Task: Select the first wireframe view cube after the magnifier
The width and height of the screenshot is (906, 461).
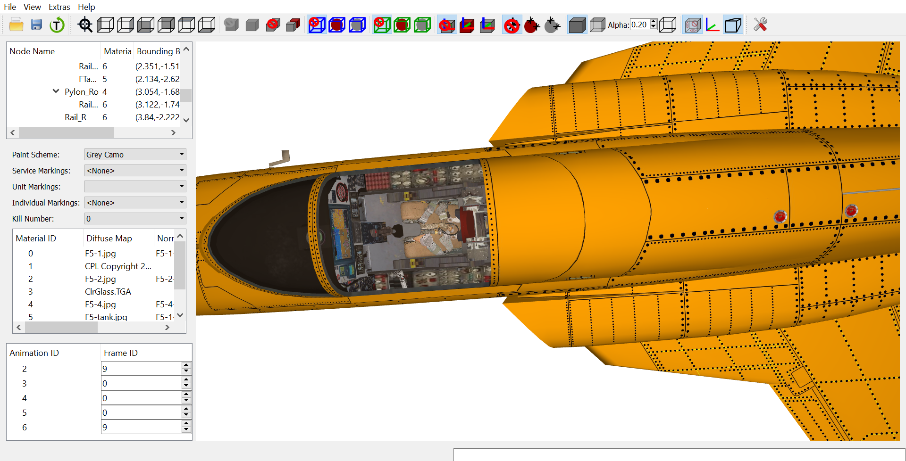Action: (105, 25)
